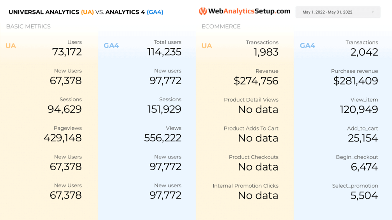392x220 pixels.
Task: Click the View_item value 120,949
Action: [x=359, y=110]
